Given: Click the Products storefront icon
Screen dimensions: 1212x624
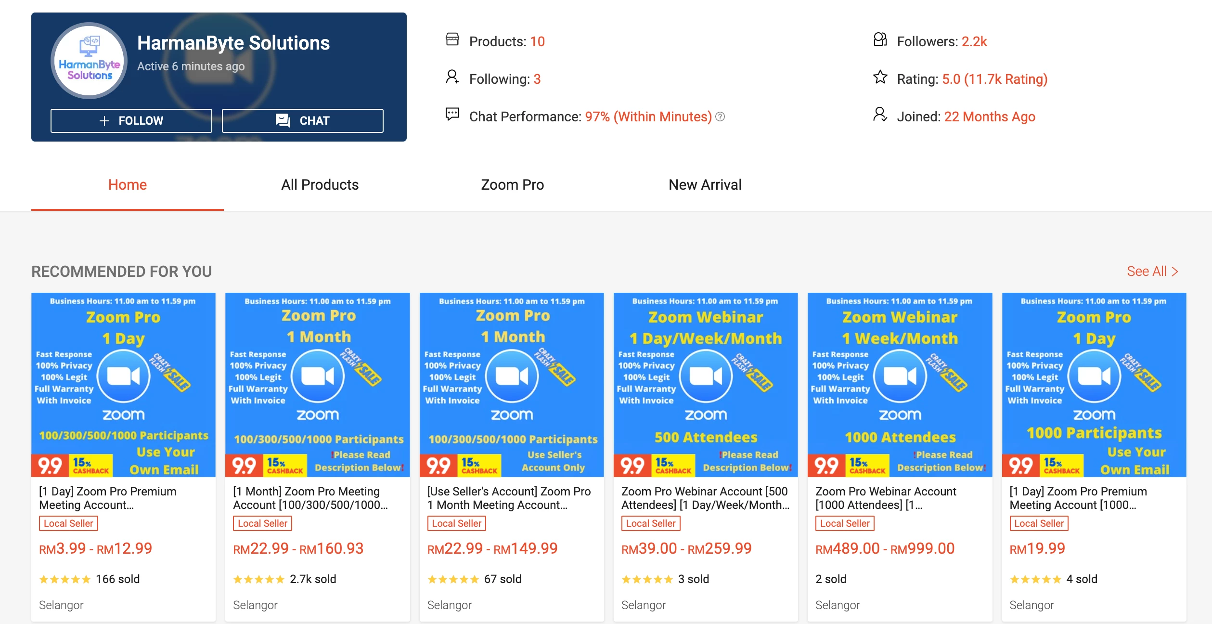Looking at the screenshot, I should [x=452, y=39].
